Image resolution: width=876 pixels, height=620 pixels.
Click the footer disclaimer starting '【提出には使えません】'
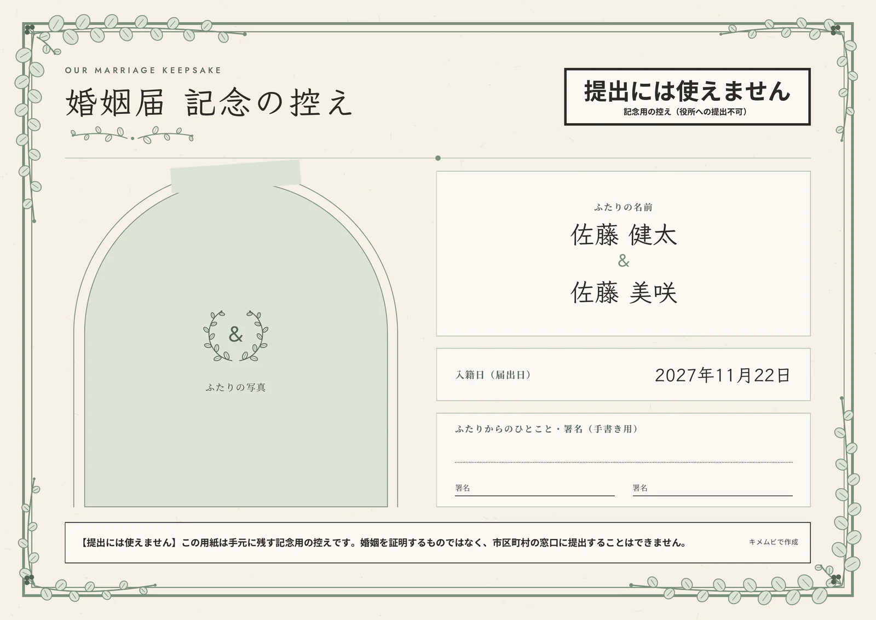click(384, 543)
